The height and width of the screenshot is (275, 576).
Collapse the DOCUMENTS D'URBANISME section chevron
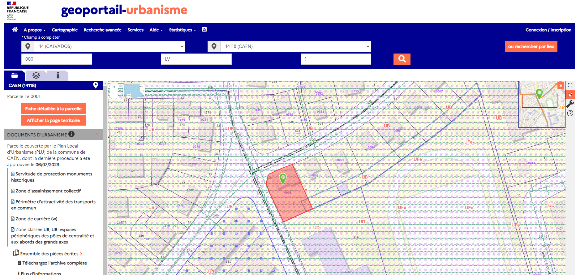click(x=97, y=134)
